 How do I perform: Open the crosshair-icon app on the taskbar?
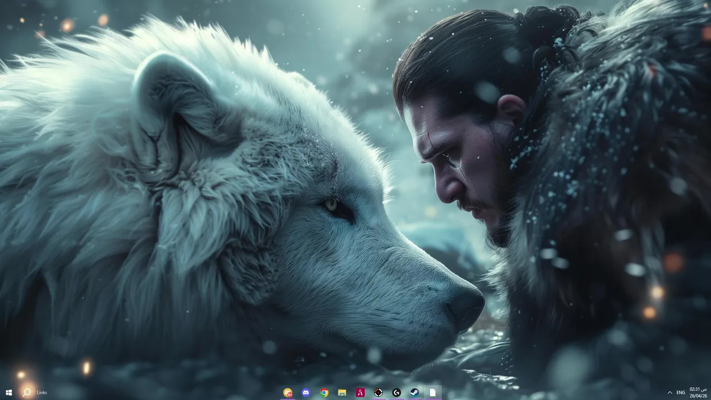(378, 392)
